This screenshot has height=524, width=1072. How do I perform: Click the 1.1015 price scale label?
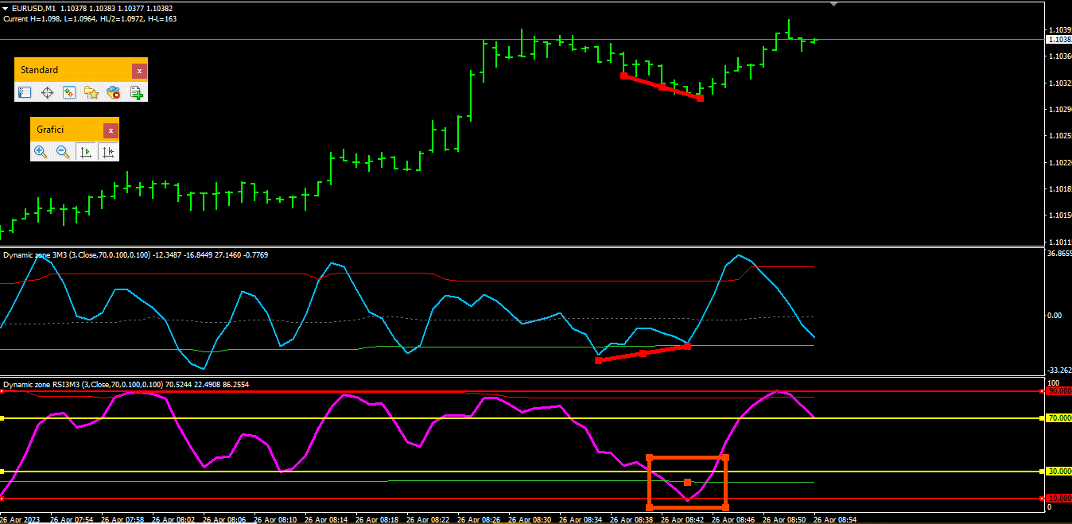(x=1058, y=215)
